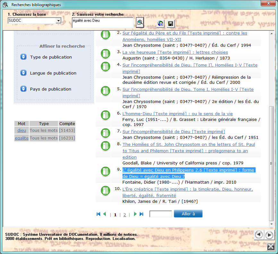This screenshot has width=278, height=254.
Task: Click the back navigation arrow at bottom
Action: pyautogui.click(x=259, y=235)
